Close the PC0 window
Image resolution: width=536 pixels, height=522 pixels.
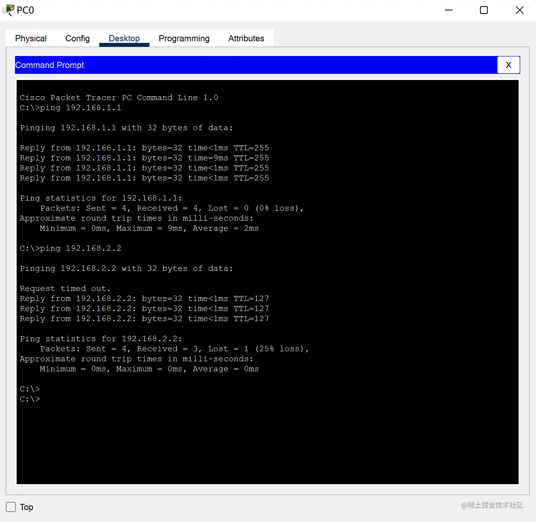[520, 10]
